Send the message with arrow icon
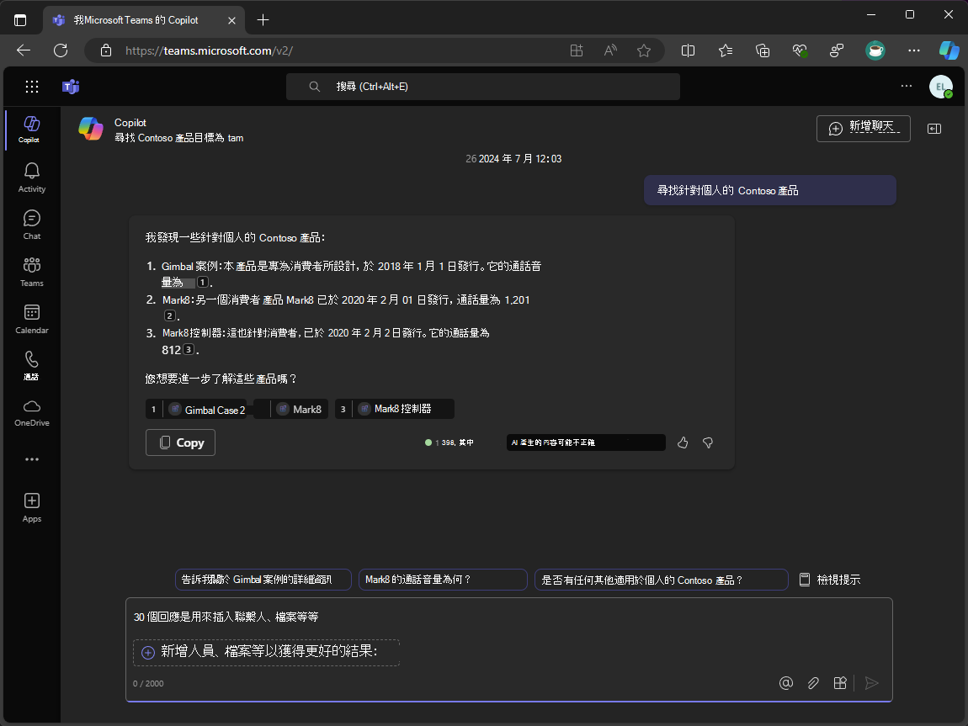 (872, 683)
